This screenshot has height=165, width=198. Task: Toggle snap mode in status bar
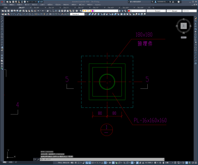pyautogui.click(x=78, y=163)
